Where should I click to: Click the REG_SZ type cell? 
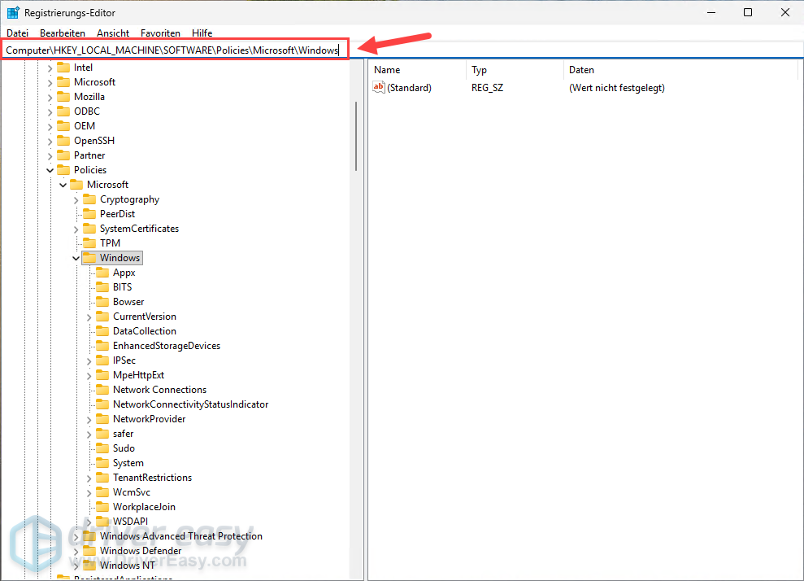pyautogui.click(x=487, y=88)
